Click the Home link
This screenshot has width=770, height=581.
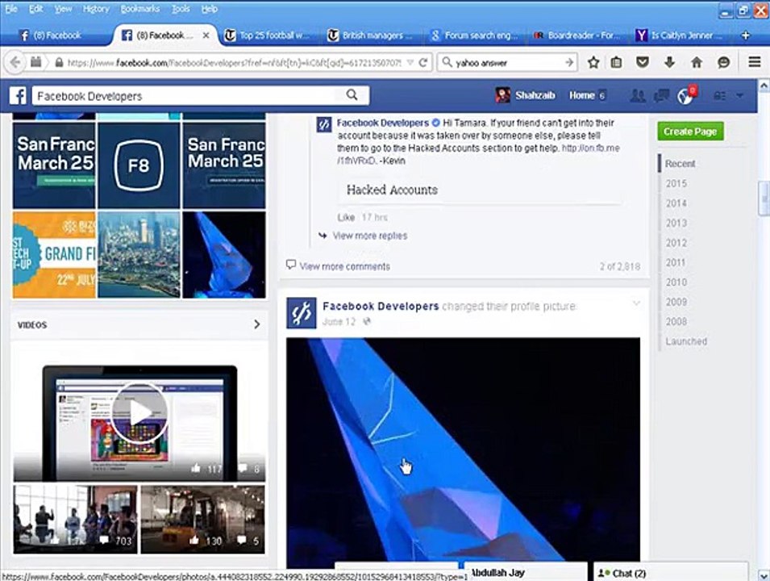pyautogui.click(x=582, y=95)
